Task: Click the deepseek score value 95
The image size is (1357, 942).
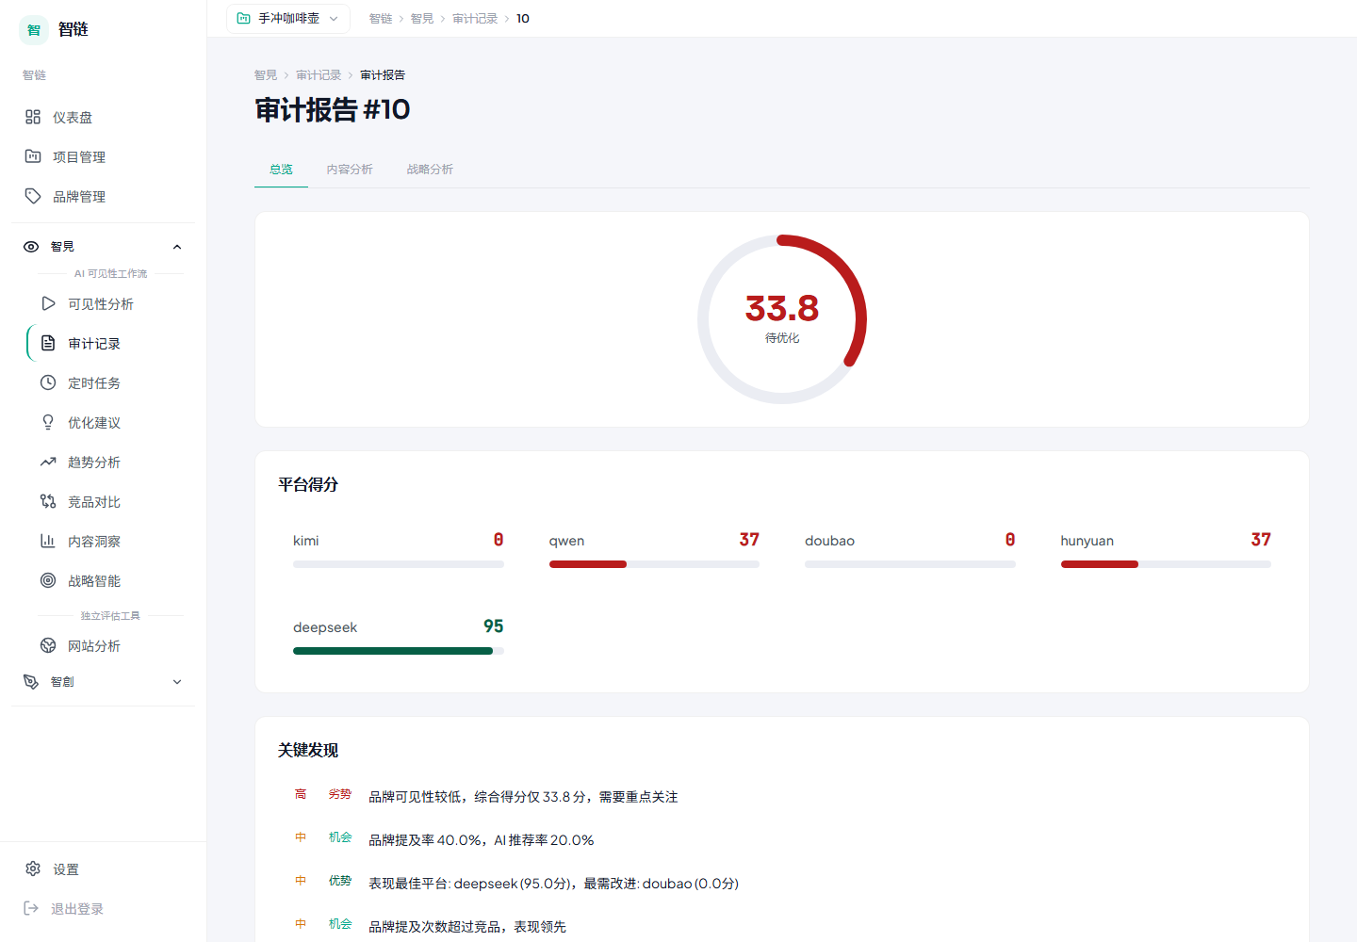Action: (x=494, y=626)
